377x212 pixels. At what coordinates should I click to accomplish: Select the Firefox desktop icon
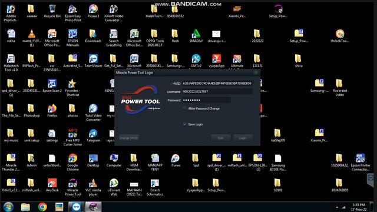[52, 111]
